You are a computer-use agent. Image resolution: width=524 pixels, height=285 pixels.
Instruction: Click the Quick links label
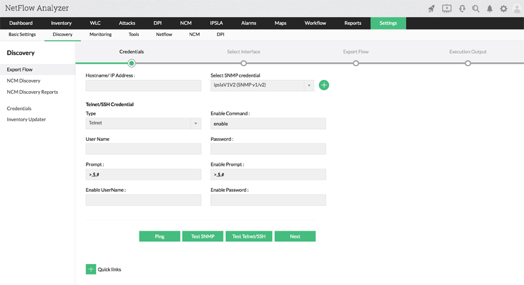[x=109, y=269]
